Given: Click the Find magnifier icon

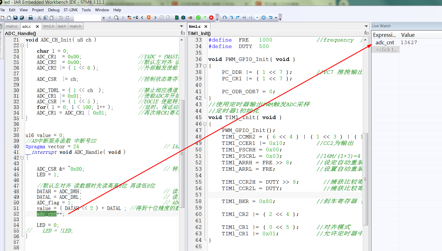Looking at the screenshot, I should click(x=116, y=17).
